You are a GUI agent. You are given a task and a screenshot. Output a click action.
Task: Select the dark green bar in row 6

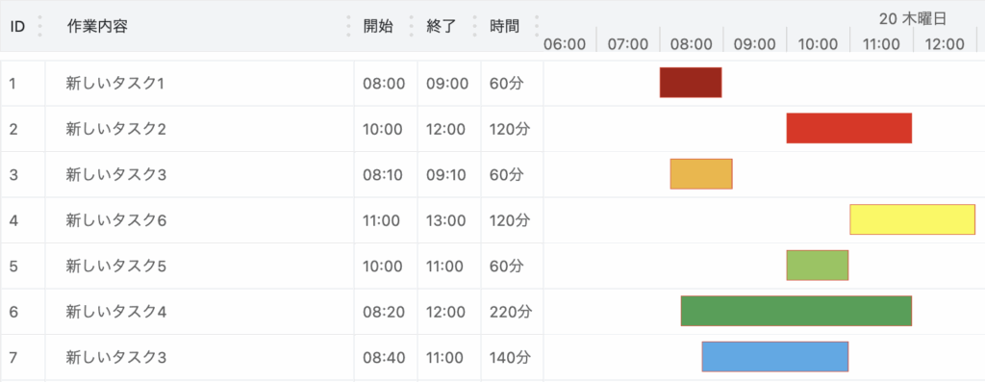[796, 311]
